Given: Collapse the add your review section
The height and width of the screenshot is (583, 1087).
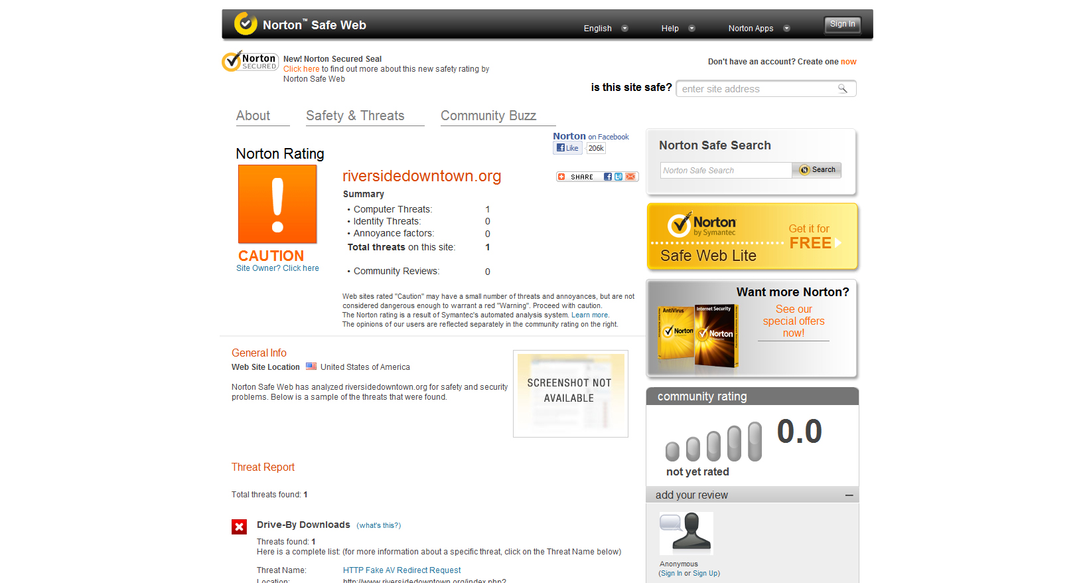Looking at the screenshot, I should point(849,495).
